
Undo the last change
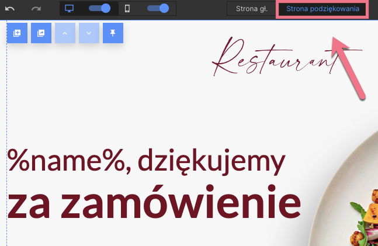10,9
